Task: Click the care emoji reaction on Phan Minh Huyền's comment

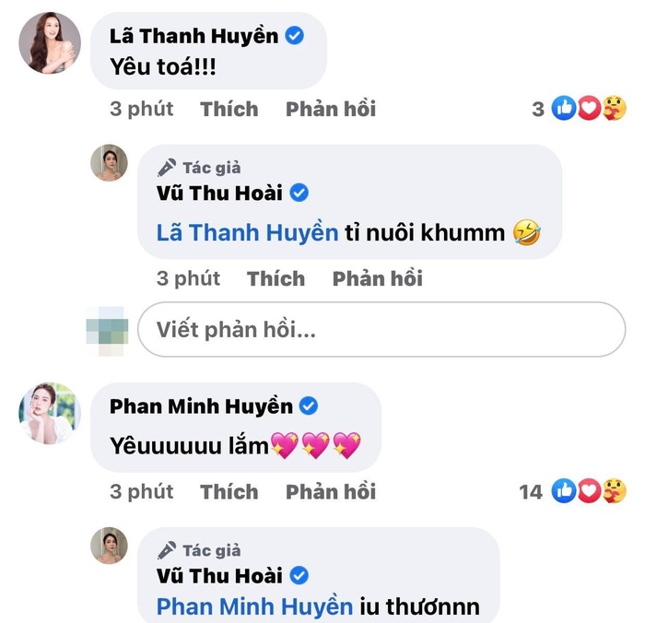Action: 615,491
